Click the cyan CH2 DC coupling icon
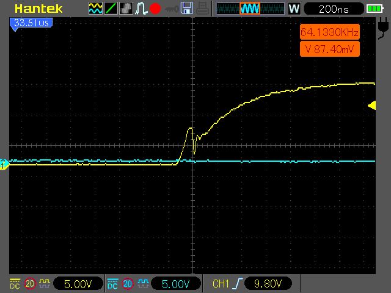The width and height of the screenshot is (391, 293). (x=112, y=283)
